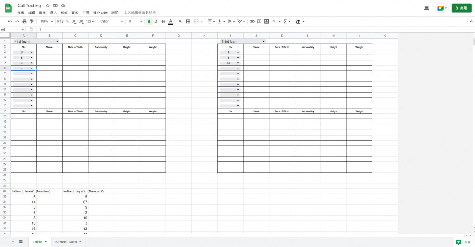Image resolution: width=475 pixels, height=247 pixels.
Task: Open the functions sigma menu
Action: coord(285,21)
